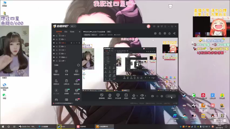Open the share icon in stream header
Viewport: 230px width, 129px height.
[175, 33]
